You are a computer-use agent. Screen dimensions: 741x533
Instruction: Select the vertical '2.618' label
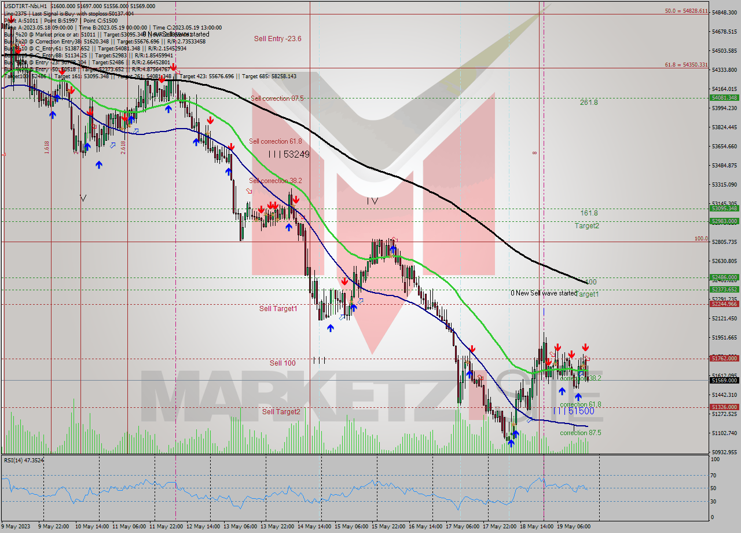pyautogui.click(x=123, y=147)
